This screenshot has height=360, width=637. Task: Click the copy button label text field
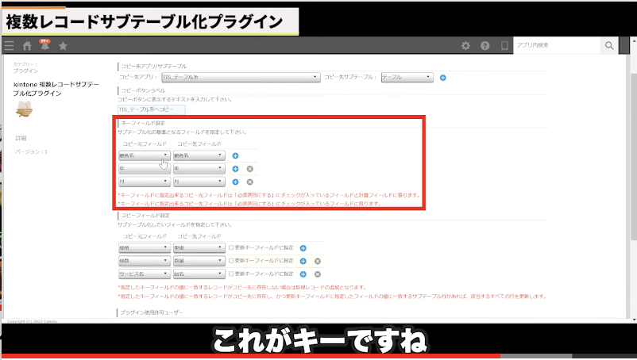pos(145,109)
